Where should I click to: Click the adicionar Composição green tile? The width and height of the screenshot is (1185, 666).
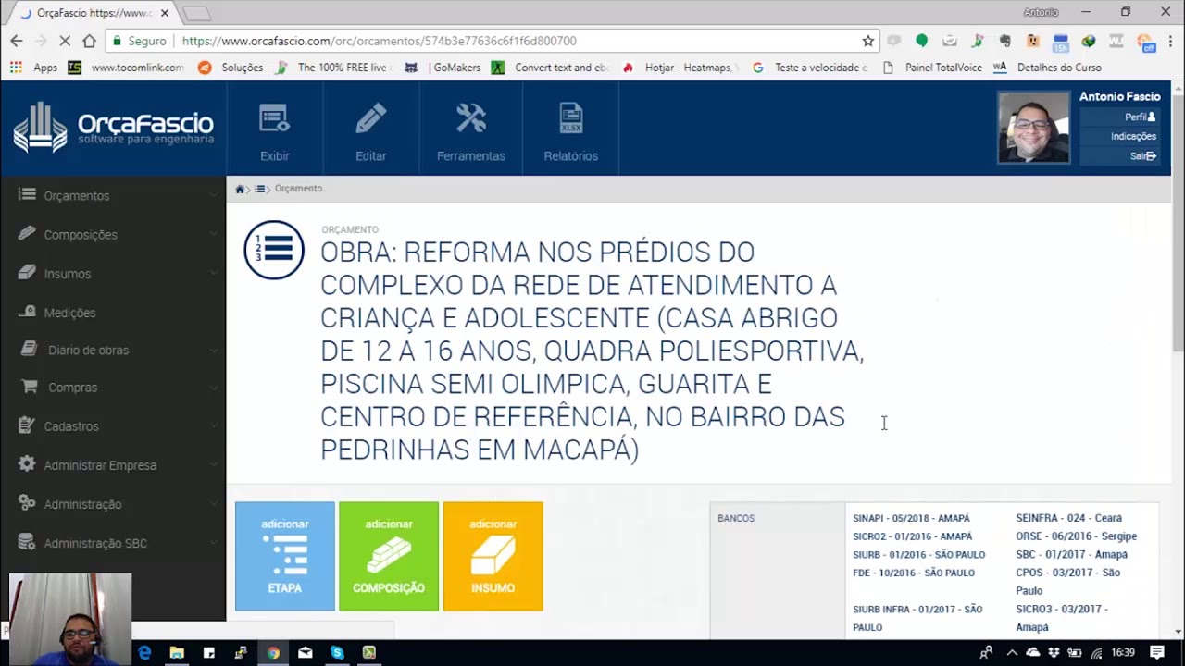tap(388, 556)
